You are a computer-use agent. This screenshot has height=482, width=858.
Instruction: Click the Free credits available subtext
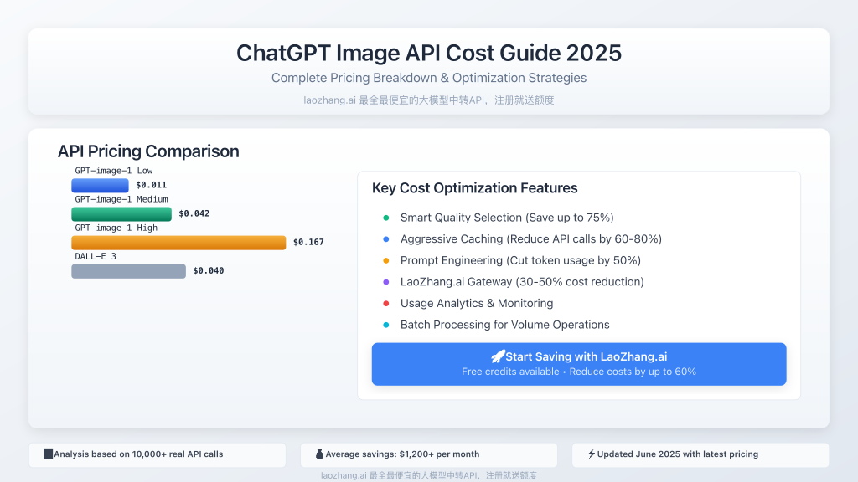(579, 372)
